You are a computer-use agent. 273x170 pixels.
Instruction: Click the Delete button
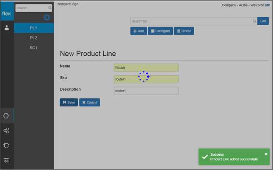[184, 31]
